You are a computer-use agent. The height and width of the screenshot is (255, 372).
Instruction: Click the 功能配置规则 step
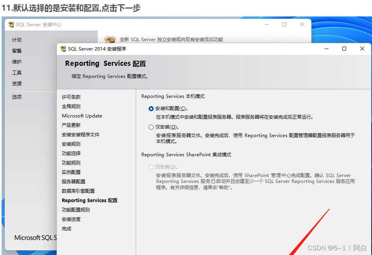coord(76,210)
